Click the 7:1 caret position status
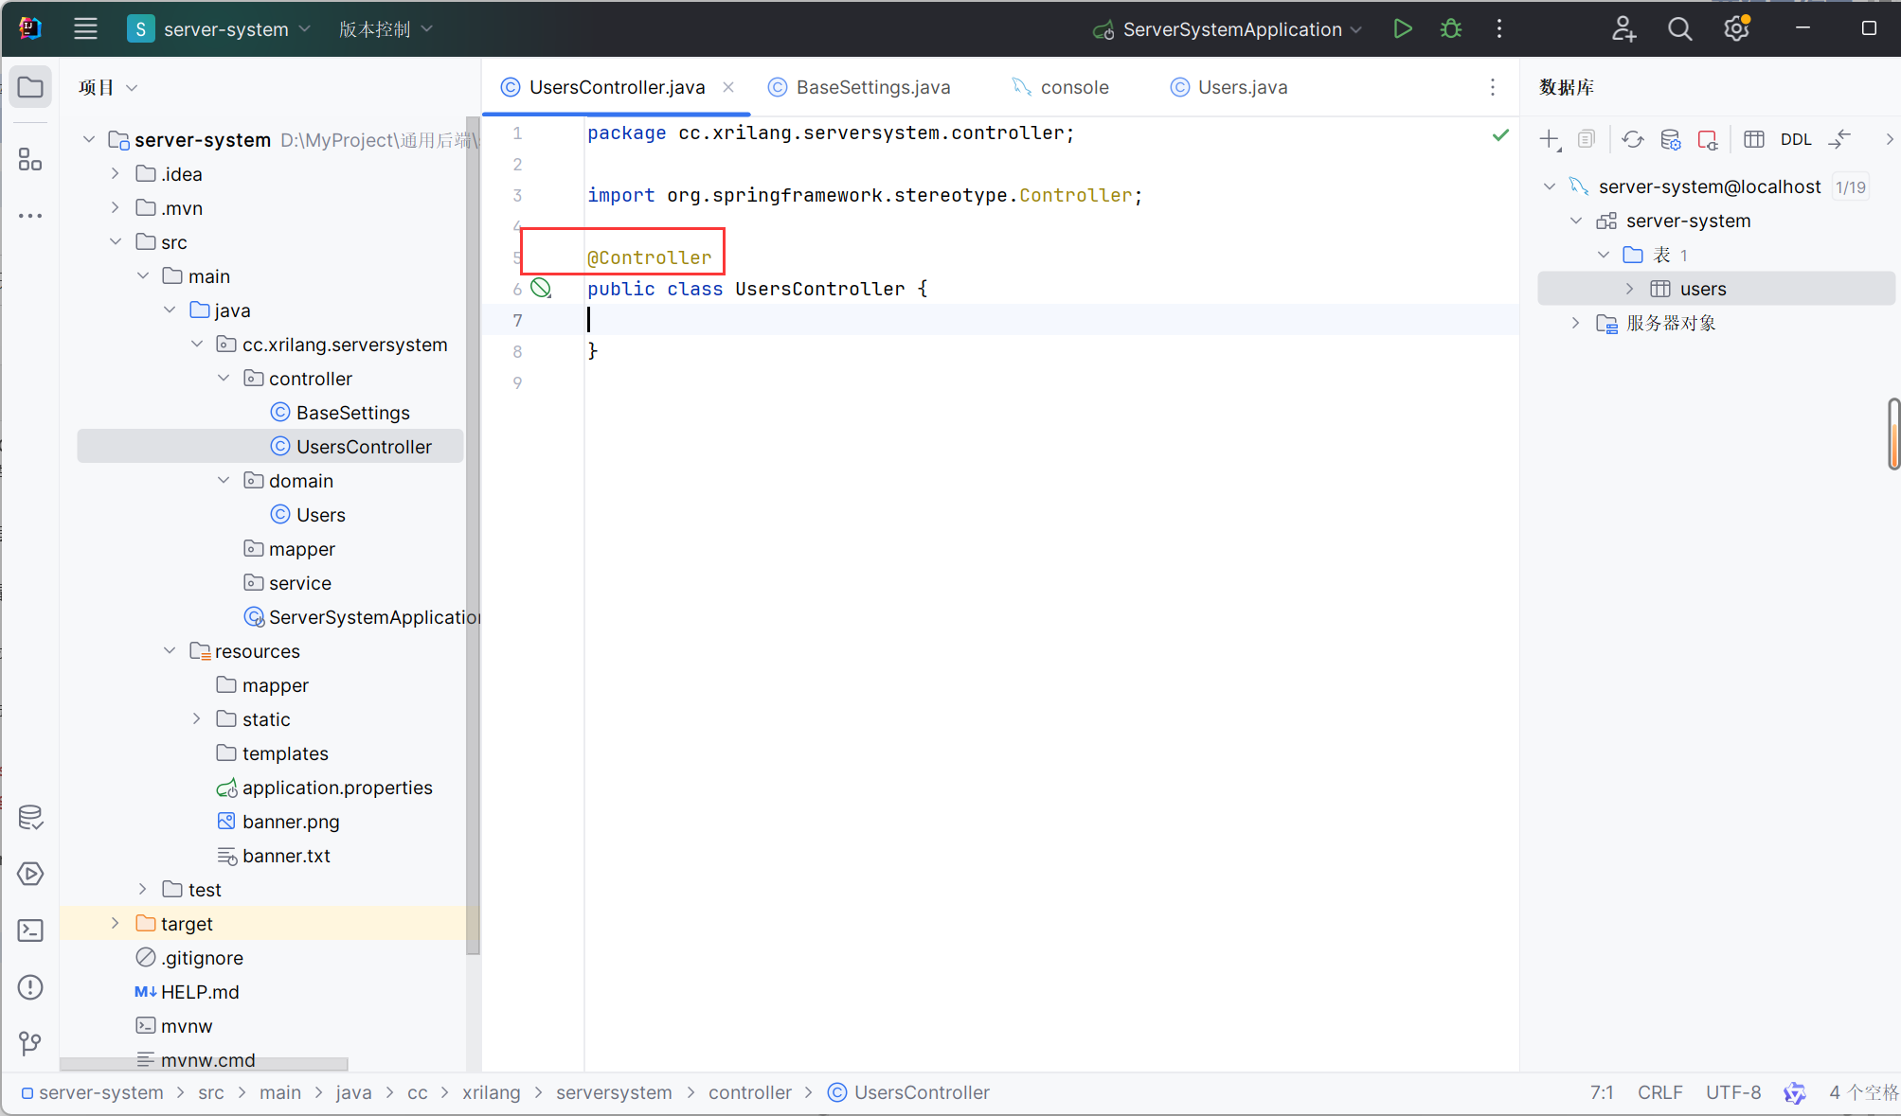The height and width of the screenshot is (1116, 1901). 1602,1093
